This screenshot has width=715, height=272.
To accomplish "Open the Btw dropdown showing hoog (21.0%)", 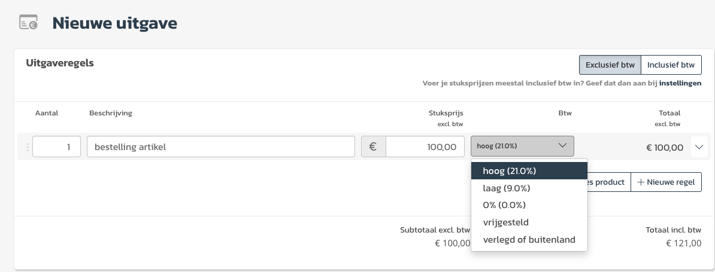I will tap(522, 146).
